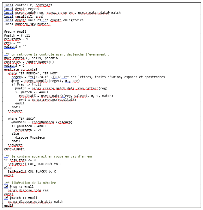The width and height of the screenshot is (203, 210).
Task: Click the "resultat% = 1" assignment line
Action: click(16, 39)
